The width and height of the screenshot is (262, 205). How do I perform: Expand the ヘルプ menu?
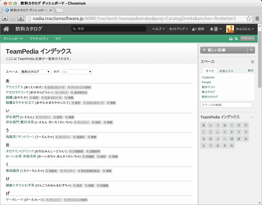coord(158,29)
